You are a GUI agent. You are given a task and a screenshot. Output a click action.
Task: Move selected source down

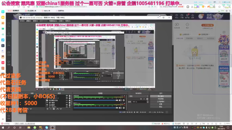tap(61, 109)
